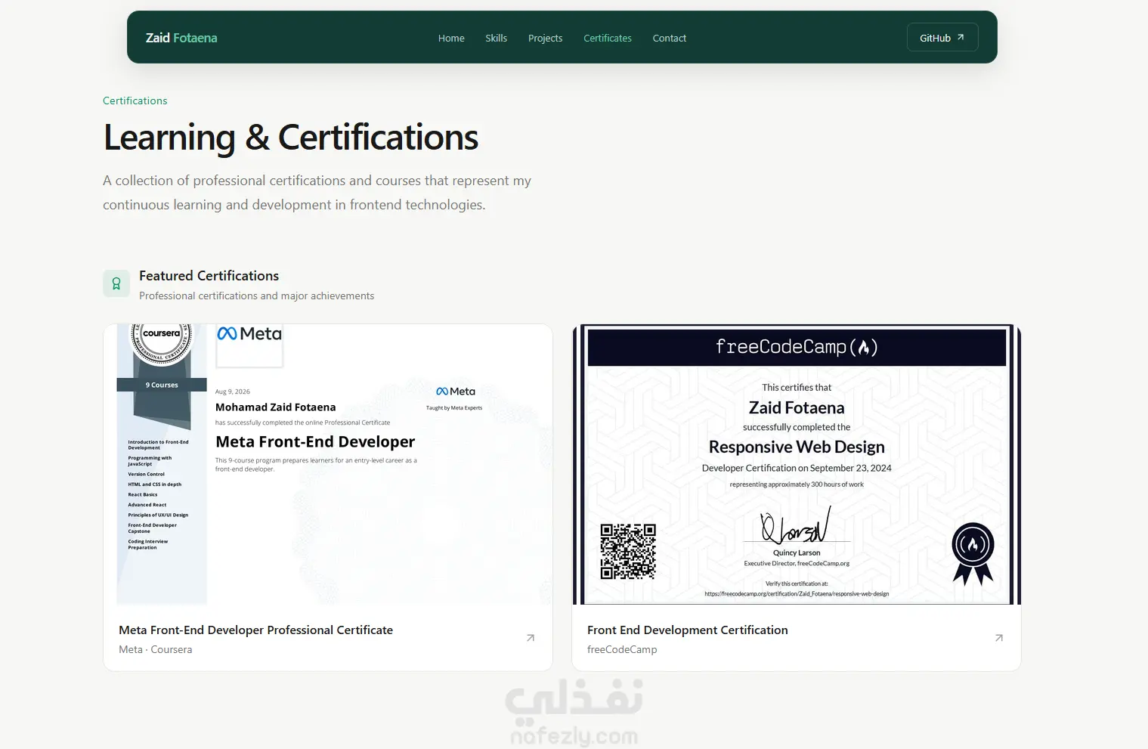Viewport: 1148px width, 749px height.
Task: Click the '9 Courses' banner on certificate
Action: [162, 385]
